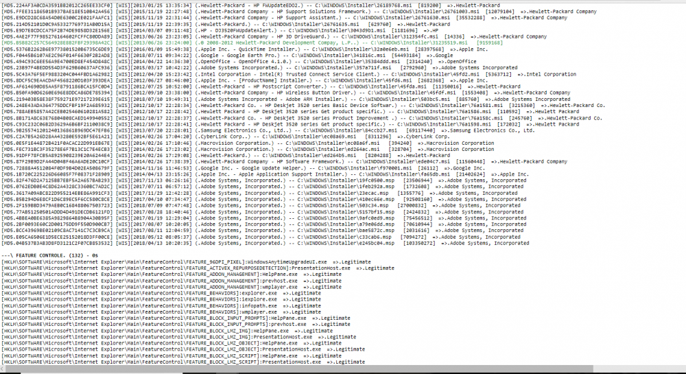The image size is (686, 374).
Task: Select the FEATURE_BLOCK_LMZ_OBJECT PresentationHost.exe line
Action: (x=183, y=349)
